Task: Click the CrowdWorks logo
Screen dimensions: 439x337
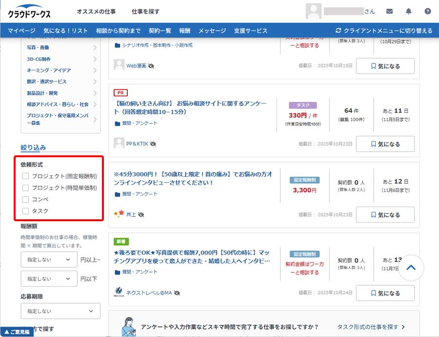Action: point(29,13)
